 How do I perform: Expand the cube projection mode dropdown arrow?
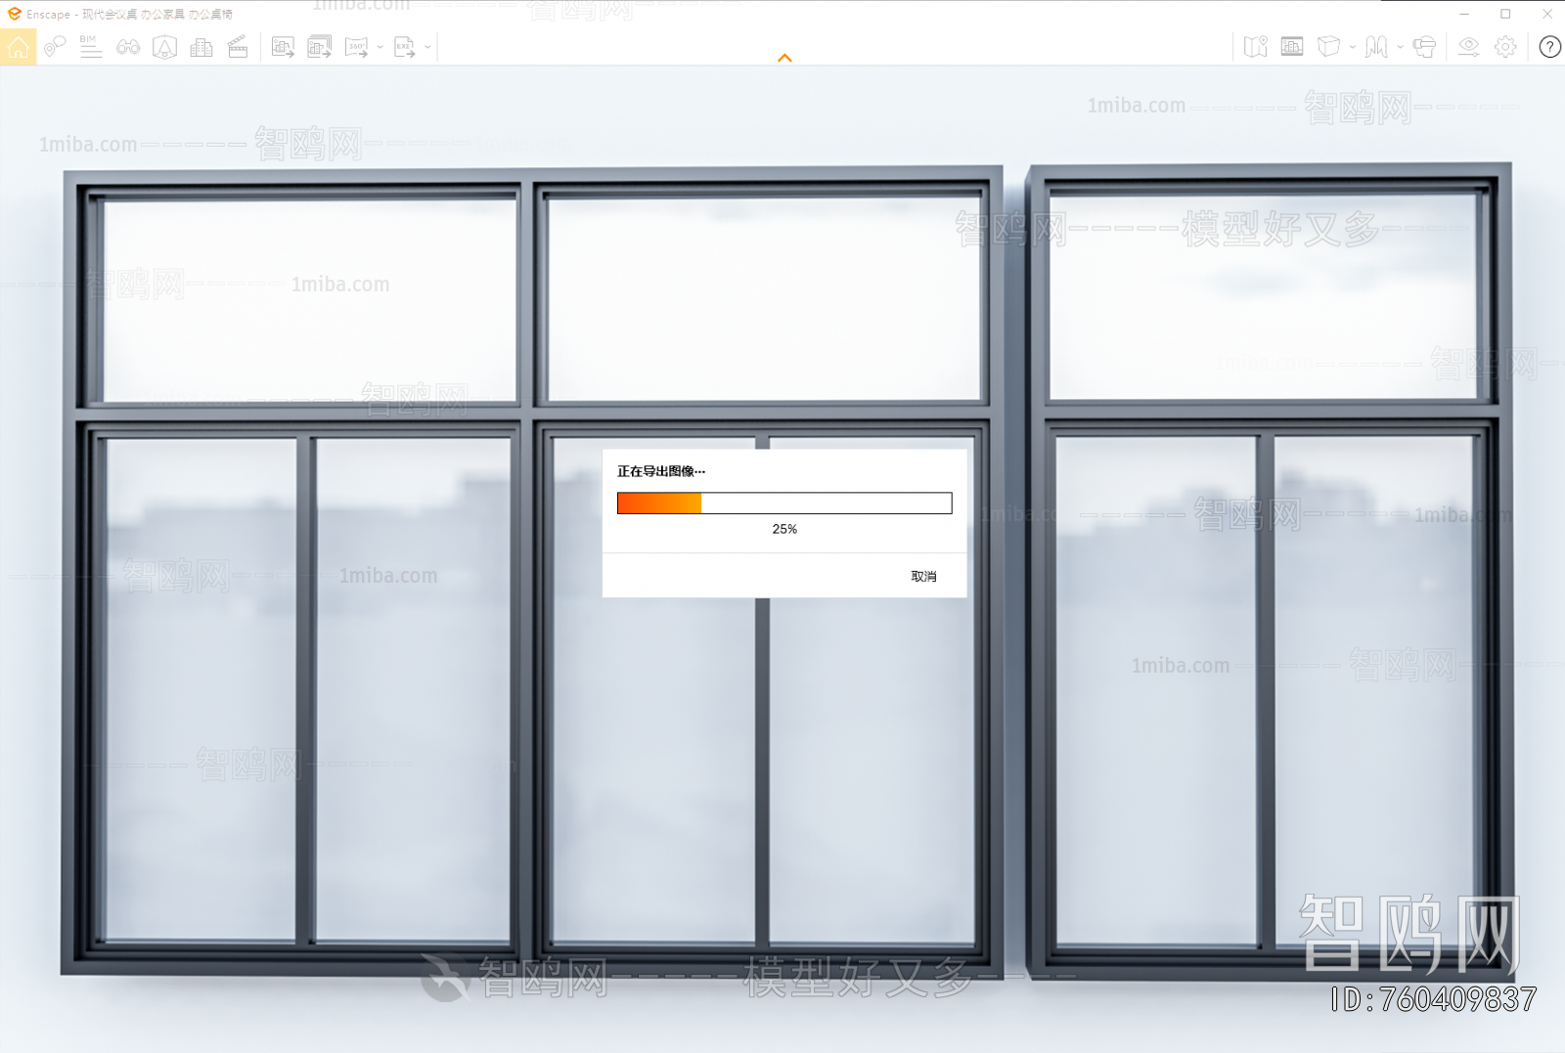click(1353, 47)
